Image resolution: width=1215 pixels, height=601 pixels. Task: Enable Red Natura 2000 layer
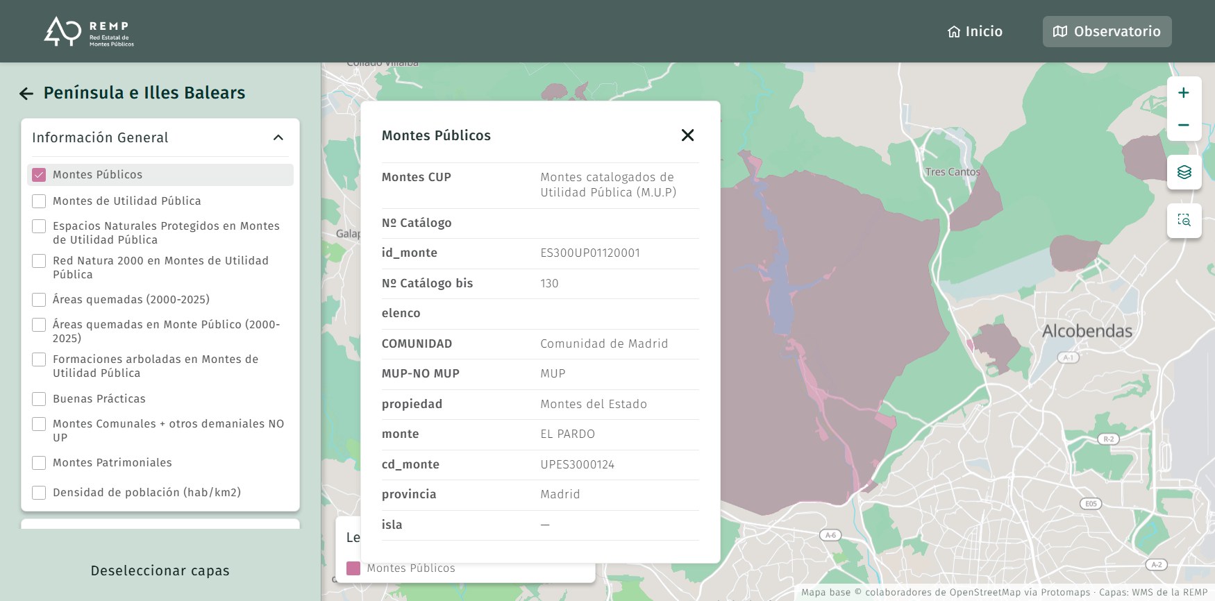pos(39,261)
